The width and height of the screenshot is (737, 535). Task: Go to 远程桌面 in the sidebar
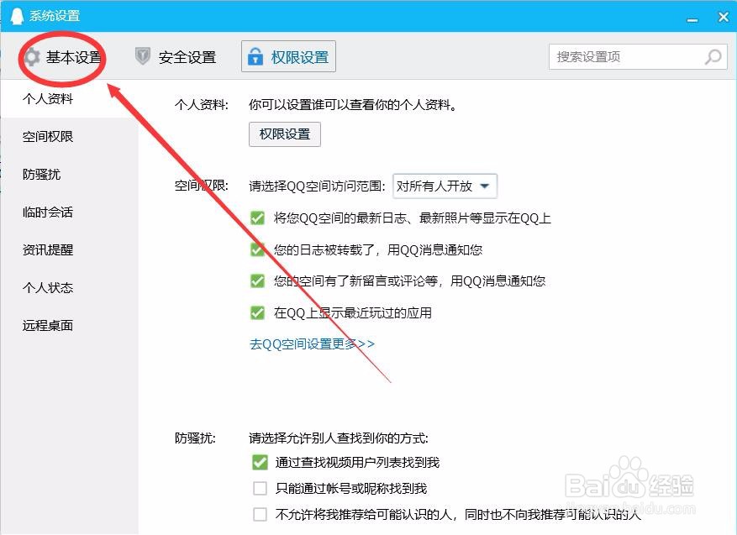(48, 326)
